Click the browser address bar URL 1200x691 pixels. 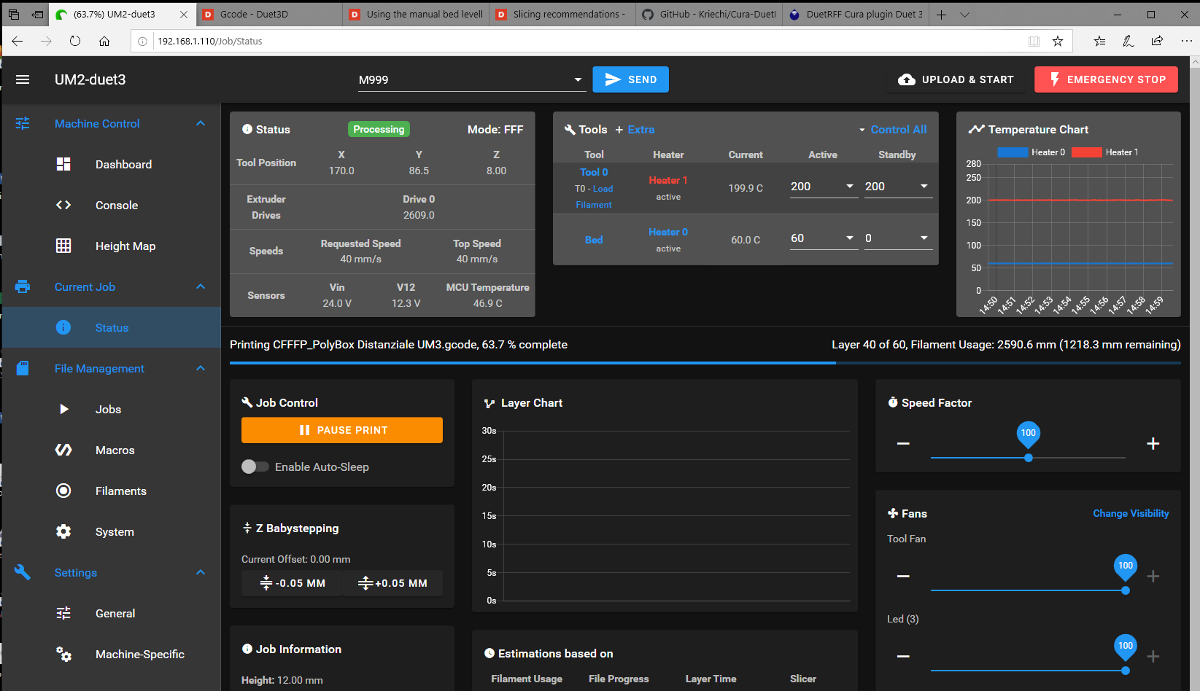pyautogui.click(x=210, y=41)
